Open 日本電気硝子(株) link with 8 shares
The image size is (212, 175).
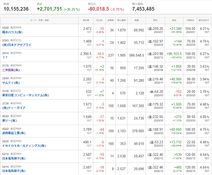tap(14, 171)
